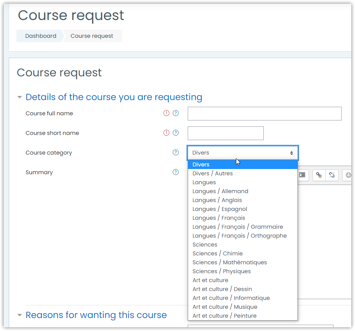Open Course request breadcrumb link

pyautogui.click(x=92, y=36)
